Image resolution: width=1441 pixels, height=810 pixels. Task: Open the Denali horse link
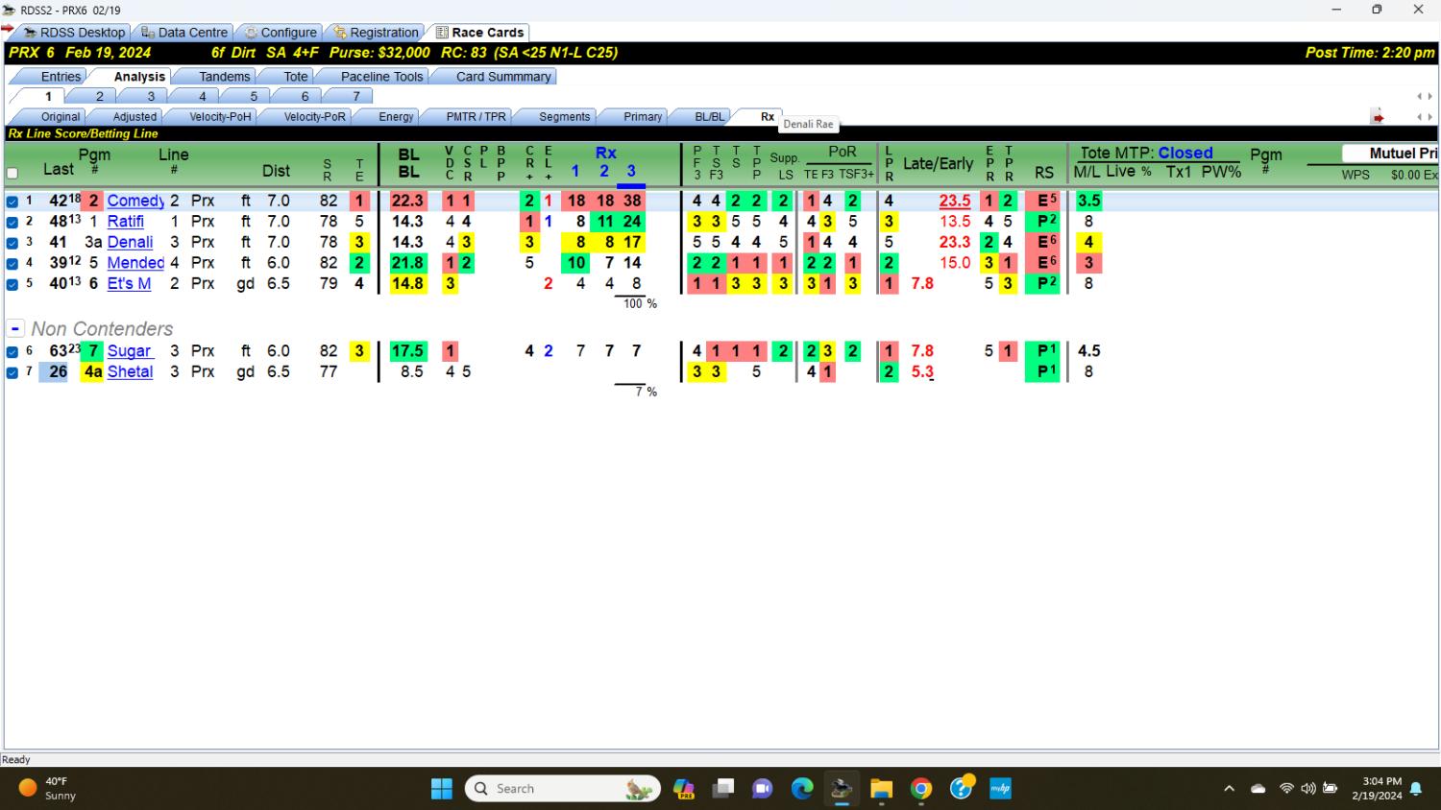pyautogui.click(x=130, y=242)
